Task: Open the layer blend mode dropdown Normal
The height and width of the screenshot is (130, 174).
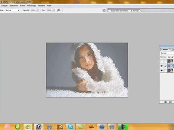Action: [167, 53]
